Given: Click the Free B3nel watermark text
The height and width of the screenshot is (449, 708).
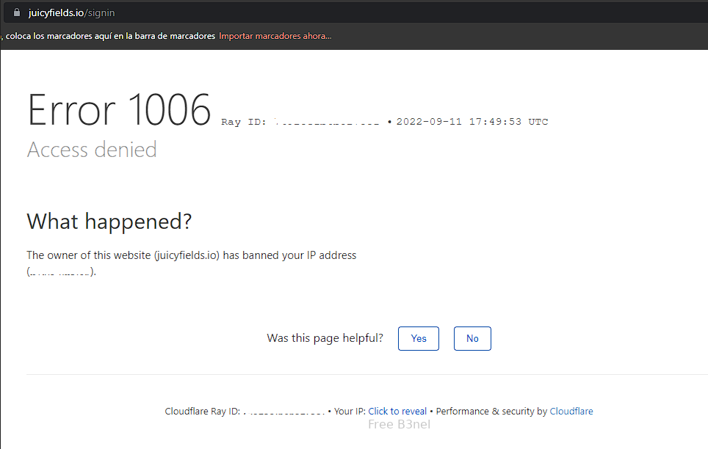Looking at the screenshot, I should [399, 425].
